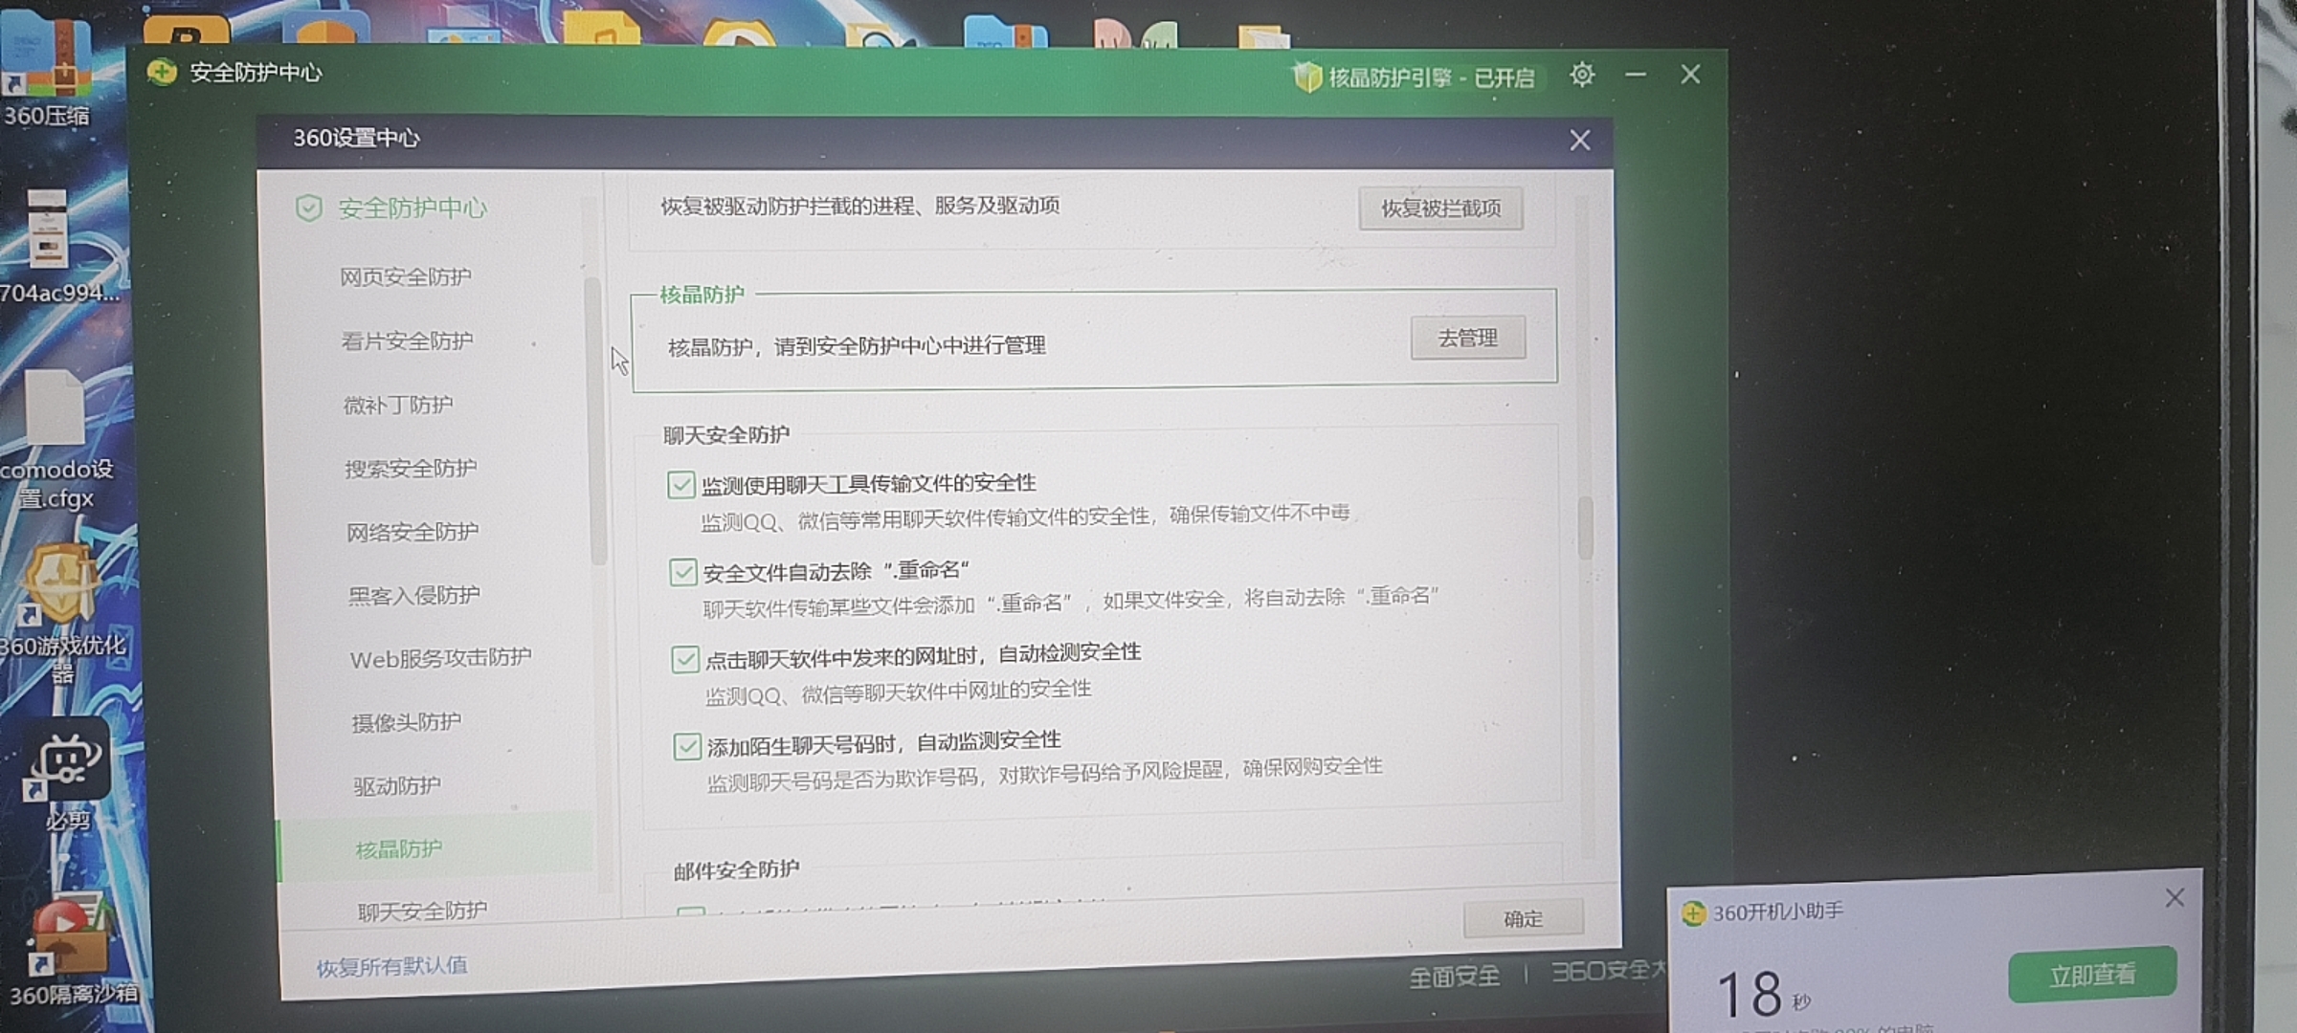Viewport: 2297px width, 1033px height.
Task: Click the sidebar vertical scrollbar thumb
Action: 595,421
